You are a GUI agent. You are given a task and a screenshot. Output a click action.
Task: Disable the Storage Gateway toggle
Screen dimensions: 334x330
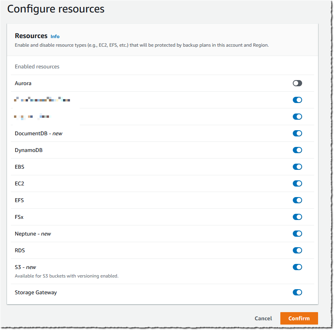click(297, 292)
